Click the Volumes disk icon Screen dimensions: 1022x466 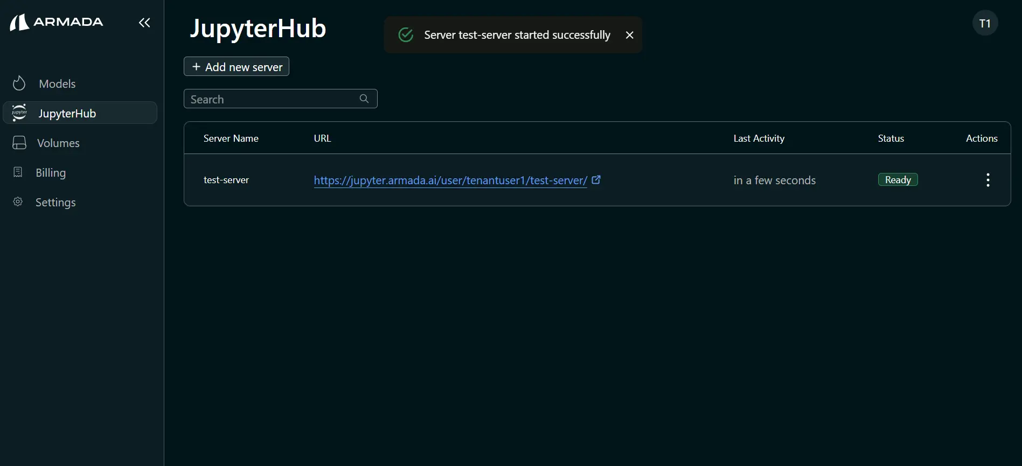(19, 143)
